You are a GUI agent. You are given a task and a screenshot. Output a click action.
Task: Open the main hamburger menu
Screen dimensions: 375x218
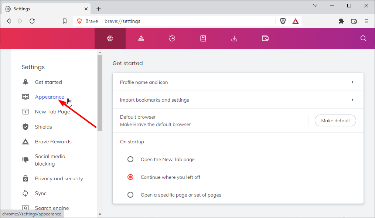[x=367, y=21]
